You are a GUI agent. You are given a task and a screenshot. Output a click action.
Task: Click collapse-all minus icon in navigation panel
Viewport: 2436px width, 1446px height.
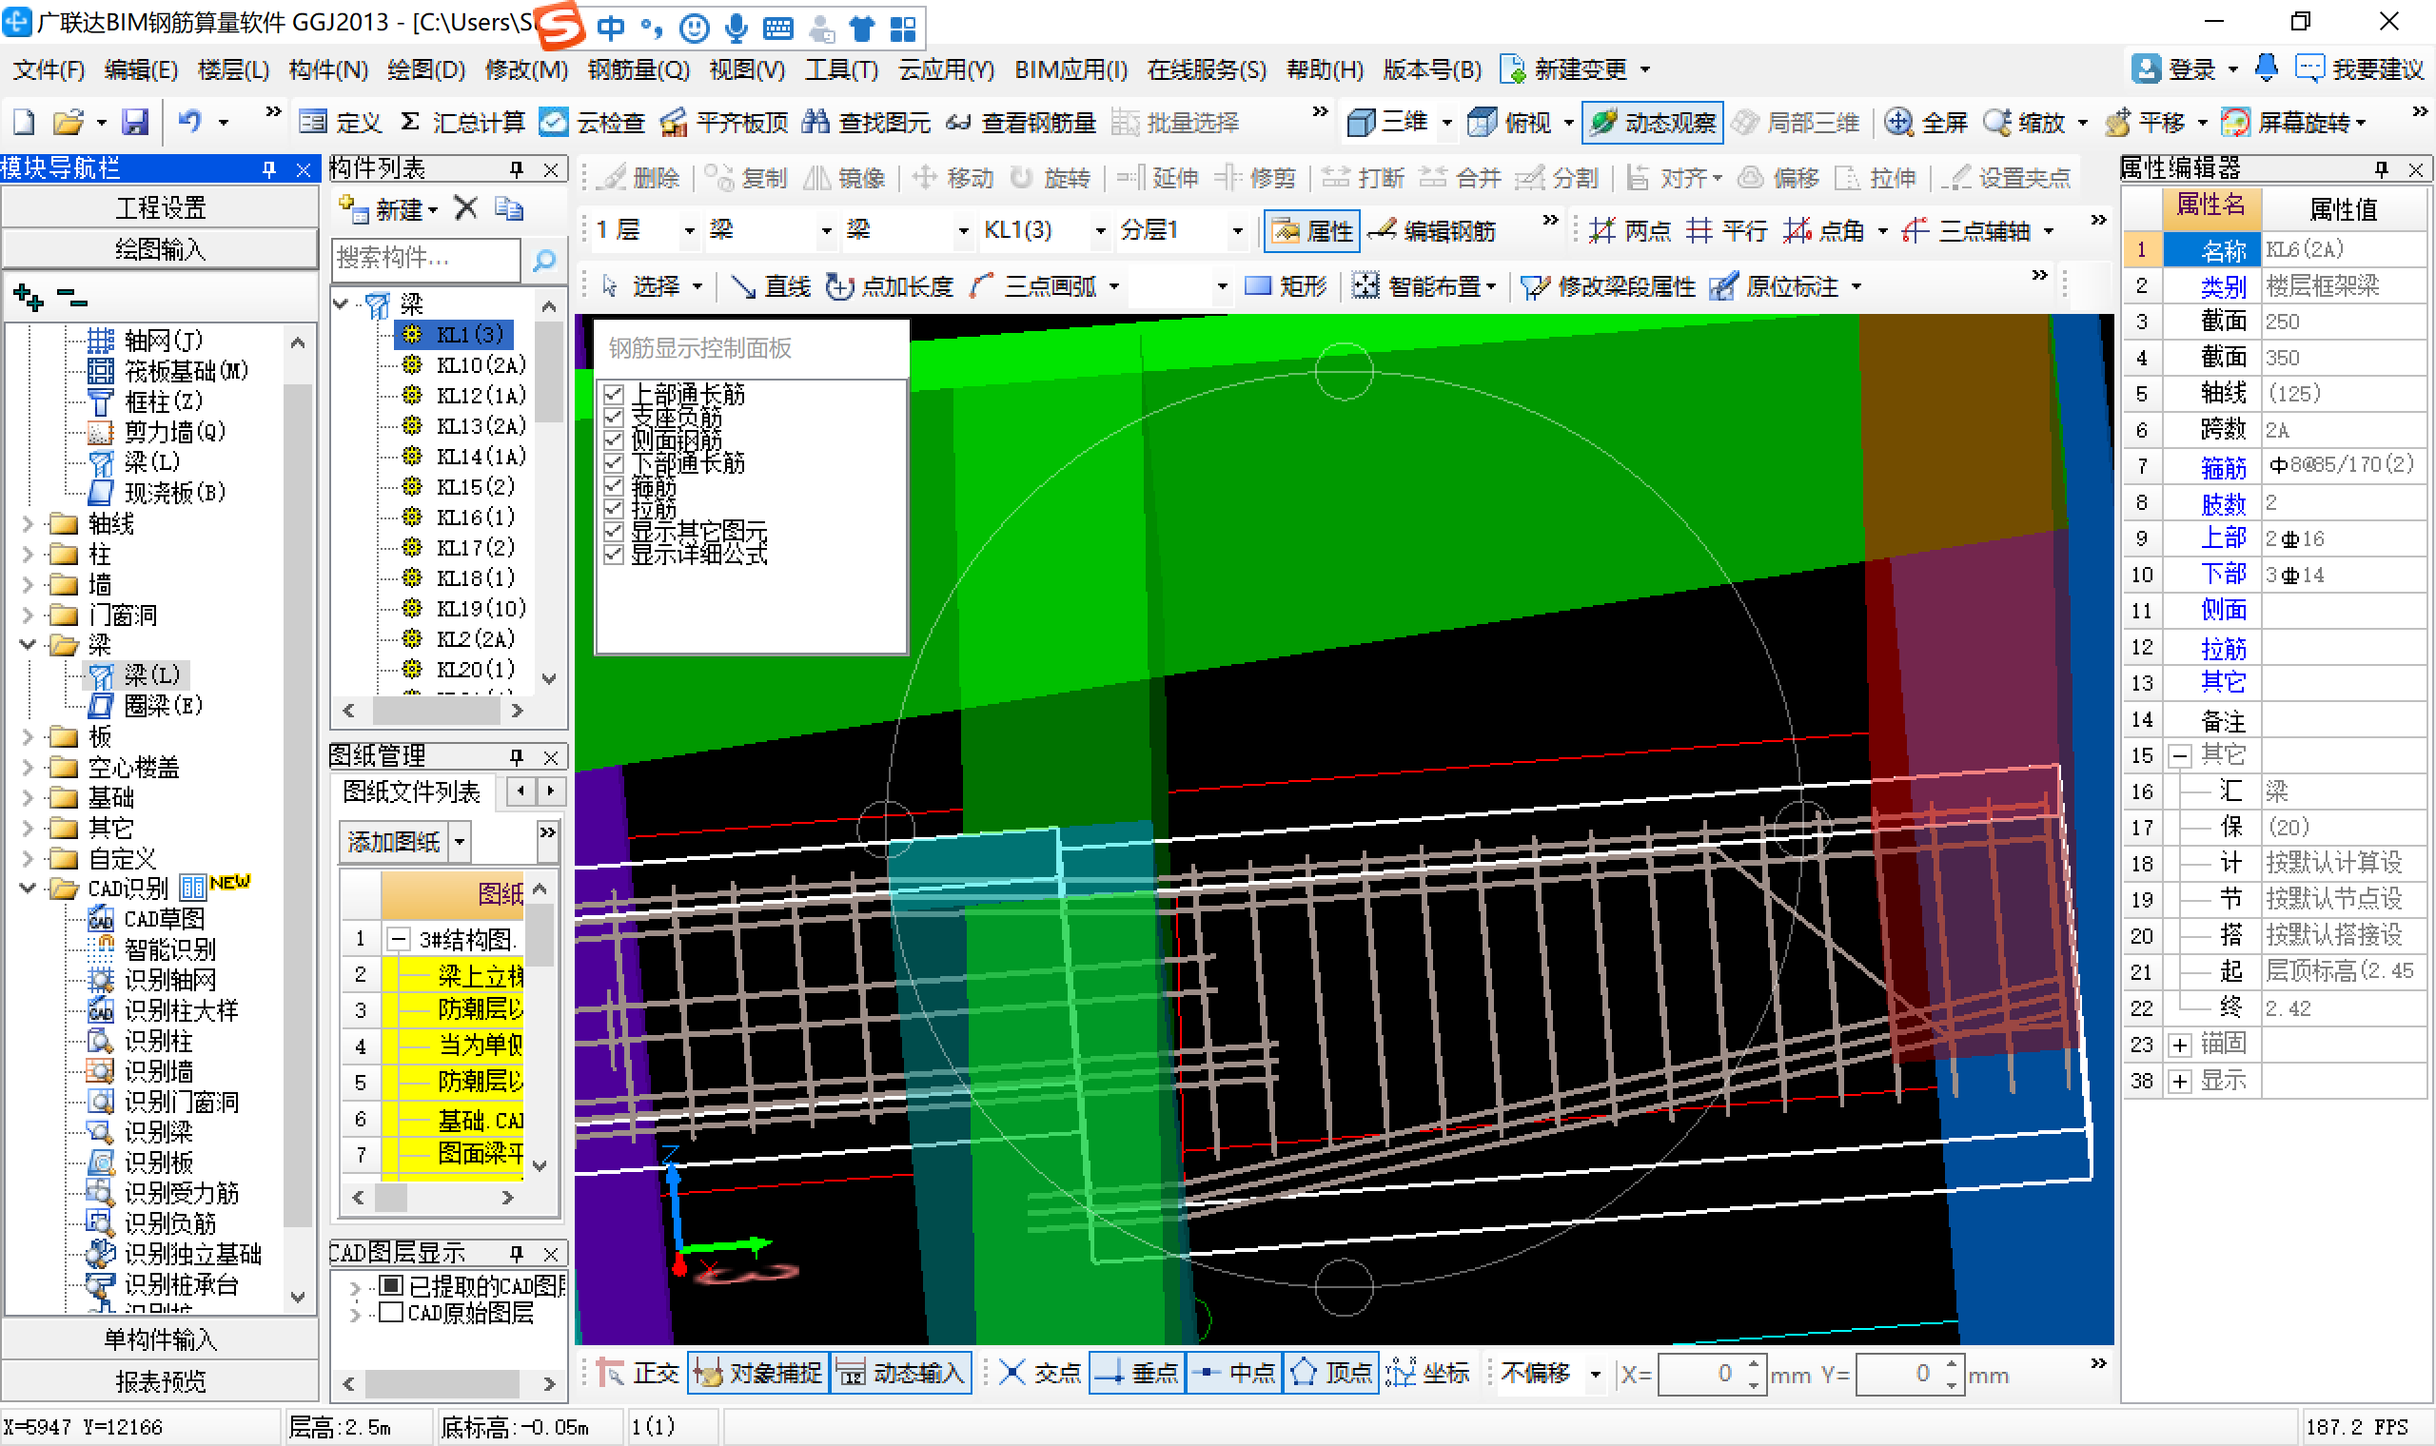tap(72, 296)
